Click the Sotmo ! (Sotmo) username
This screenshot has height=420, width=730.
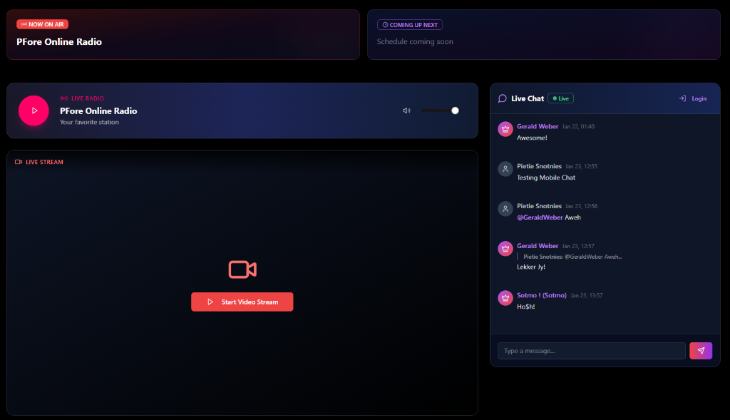(542, 295)
